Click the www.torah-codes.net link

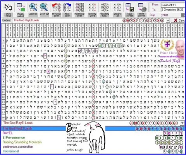(172, 56)
